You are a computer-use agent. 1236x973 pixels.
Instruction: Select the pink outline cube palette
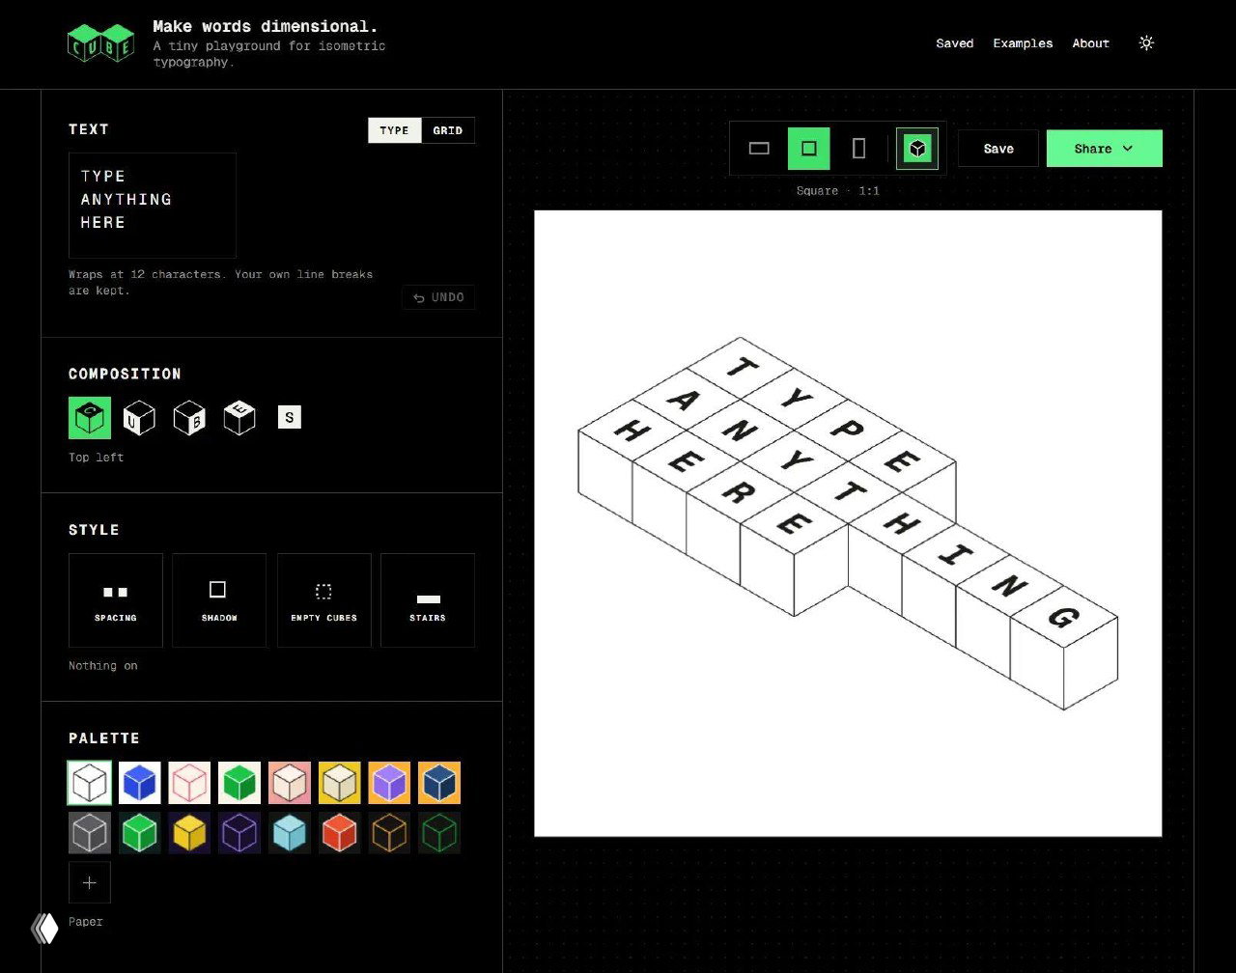189,783
